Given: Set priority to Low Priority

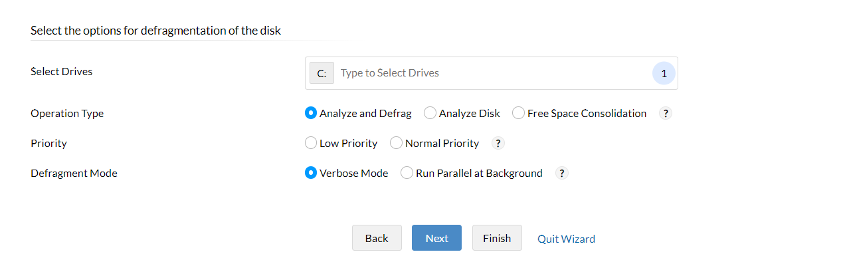Looking at the screenshot, I should coord(310,144).
